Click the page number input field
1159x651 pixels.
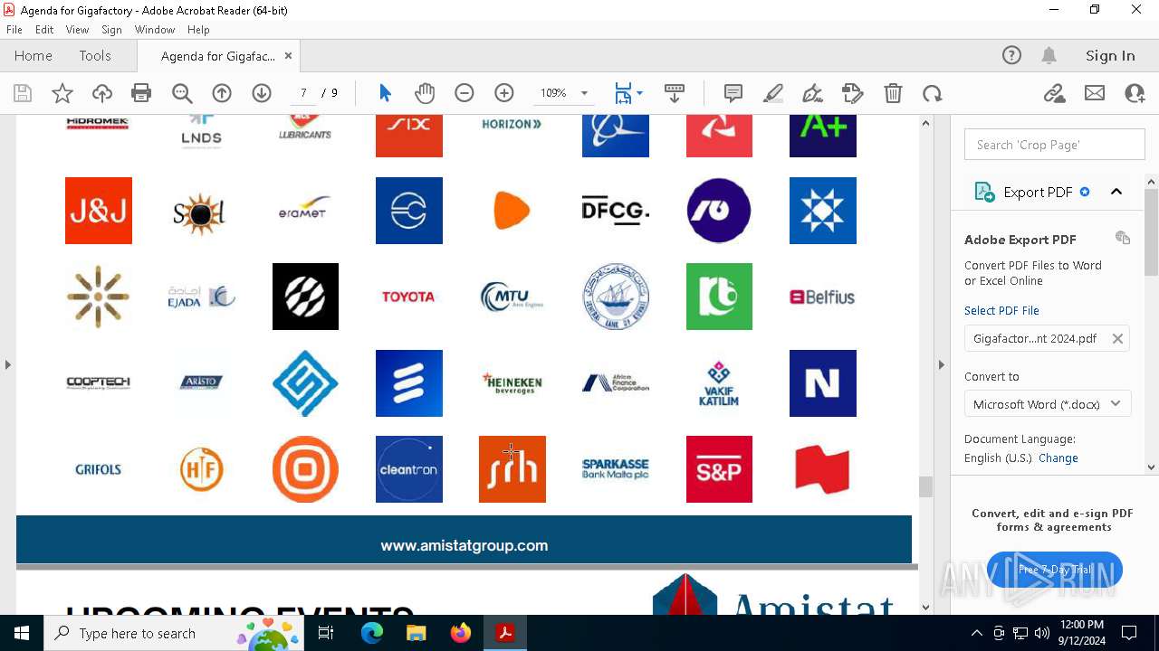tap(304, 93)
